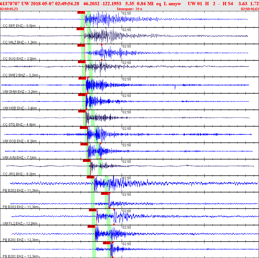This screenshot has height=258, width=259.
Task: Click the 02:50 time tick on UW SHW trace
Action: tap(127, 79)
